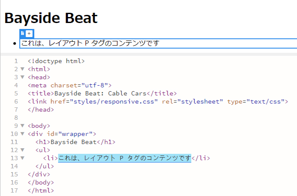Viewport: 297px width, 196px height.
Task: Click the plus button on the li element display
Action: [x=29, y=33]
